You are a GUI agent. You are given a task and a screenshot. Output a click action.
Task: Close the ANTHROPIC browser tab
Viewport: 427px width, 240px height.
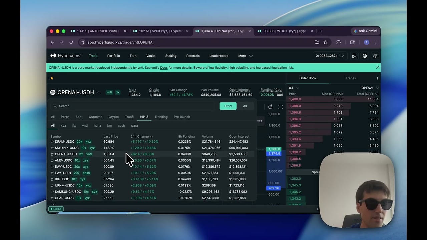coord(125,31)
